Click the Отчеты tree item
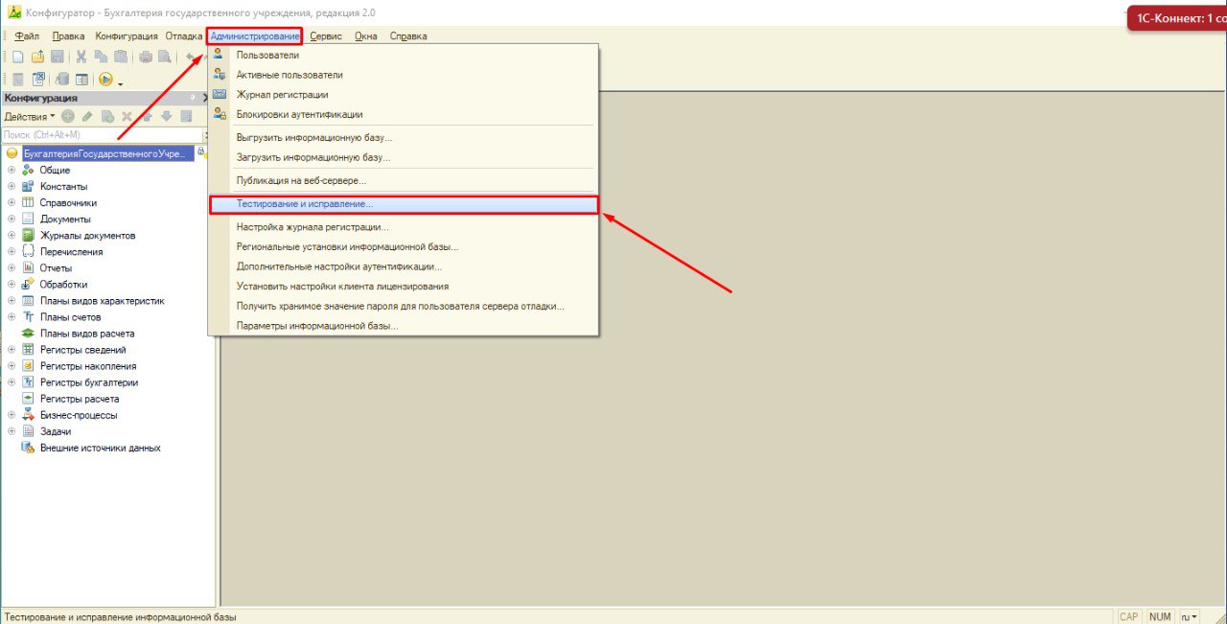This screenshot has height=624, width=1227. [56, 268]
